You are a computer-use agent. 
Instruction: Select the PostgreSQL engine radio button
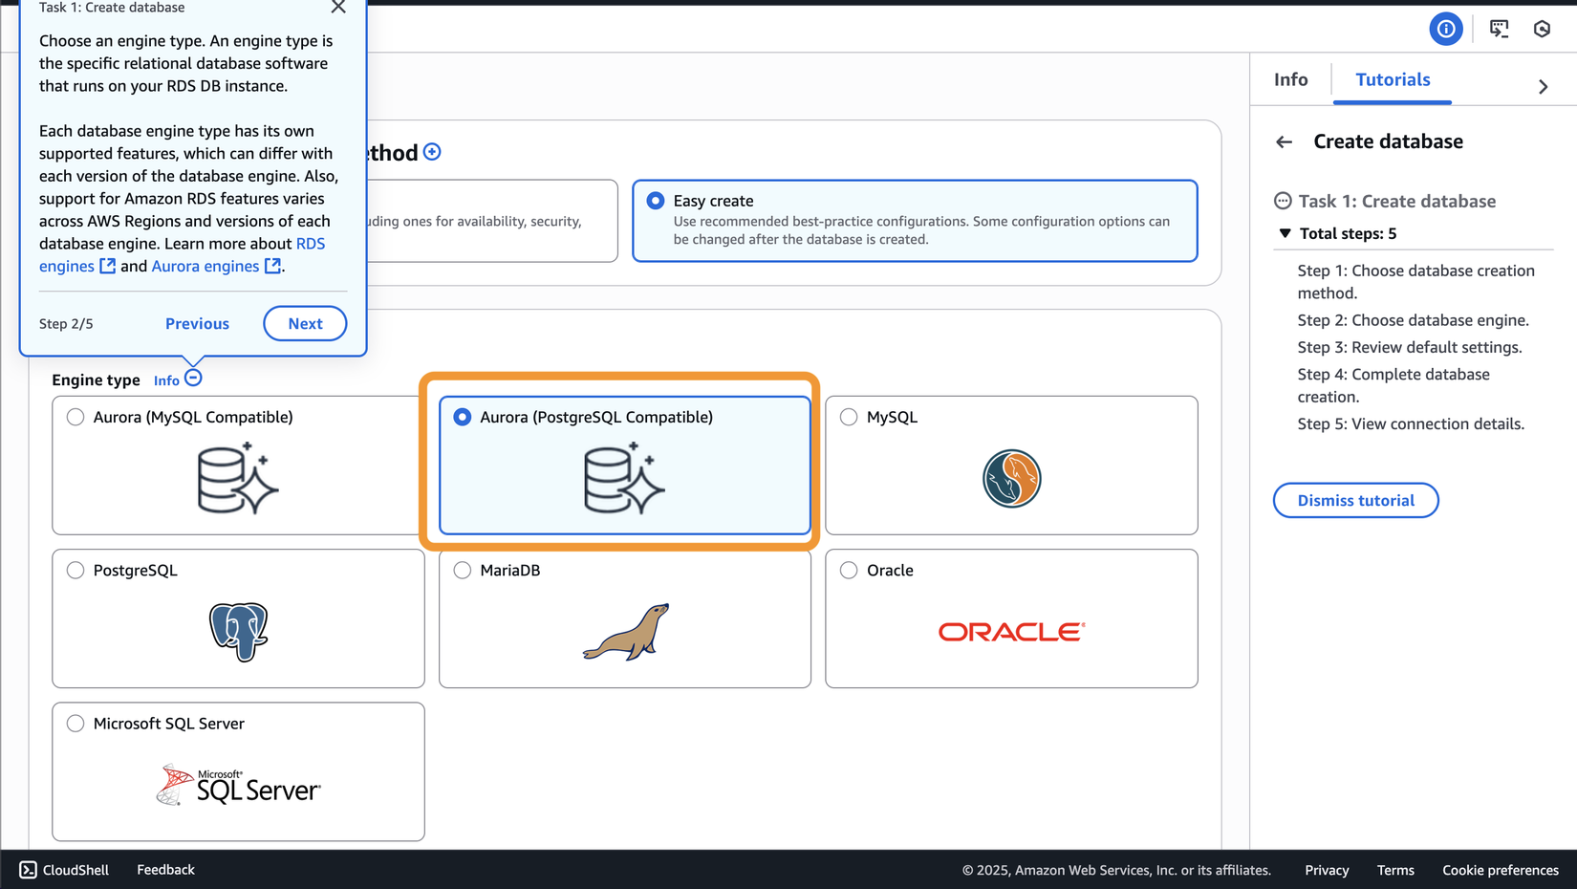(x=76, y=571)
